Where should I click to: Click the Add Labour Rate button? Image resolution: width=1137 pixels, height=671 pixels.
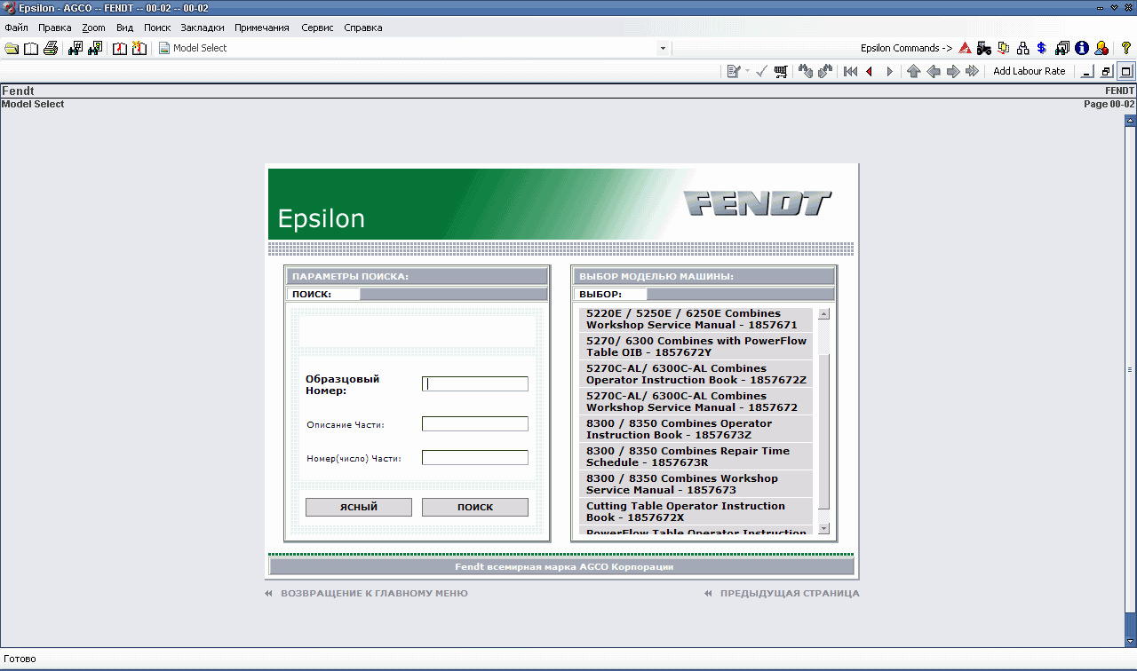pyautogui.click(x=1030, y=71)
